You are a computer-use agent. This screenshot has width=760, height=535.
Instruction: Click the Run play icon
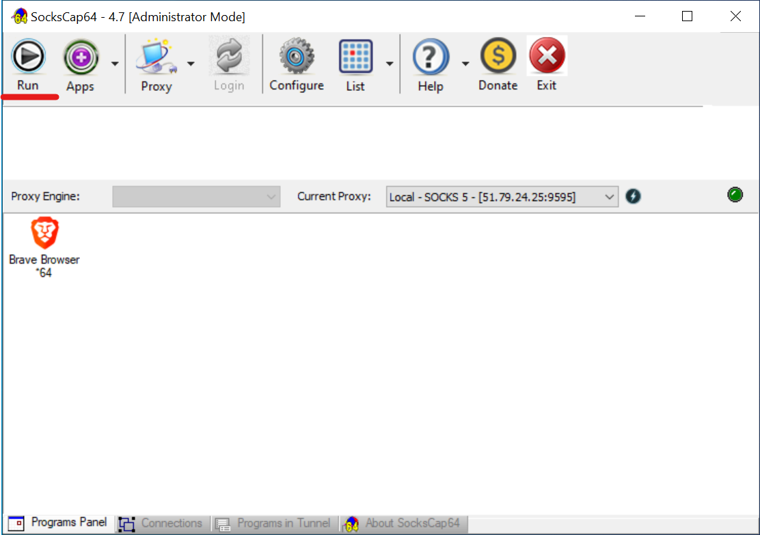click(28, 57)
